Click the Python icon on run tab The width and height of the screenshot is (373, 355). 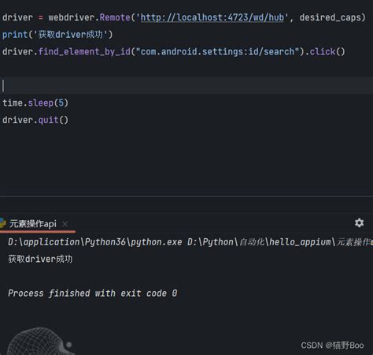(2, 223)
